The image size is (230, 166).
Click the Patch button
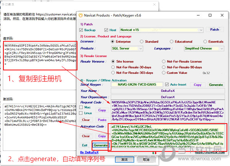(215, 29)
